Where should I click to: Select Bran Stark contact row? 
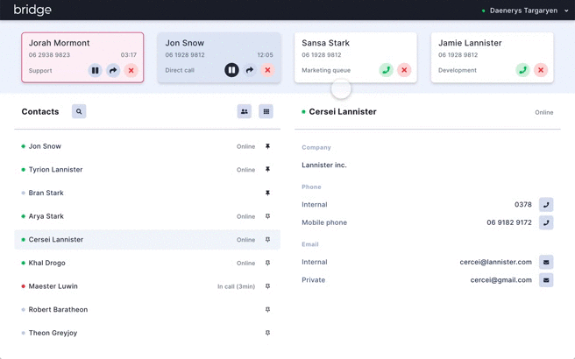coord(147,193)
